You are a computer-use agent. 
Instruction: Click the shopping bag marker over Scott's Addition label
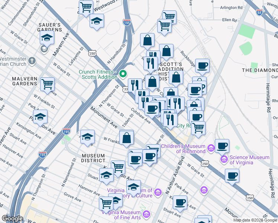point(176,78)
